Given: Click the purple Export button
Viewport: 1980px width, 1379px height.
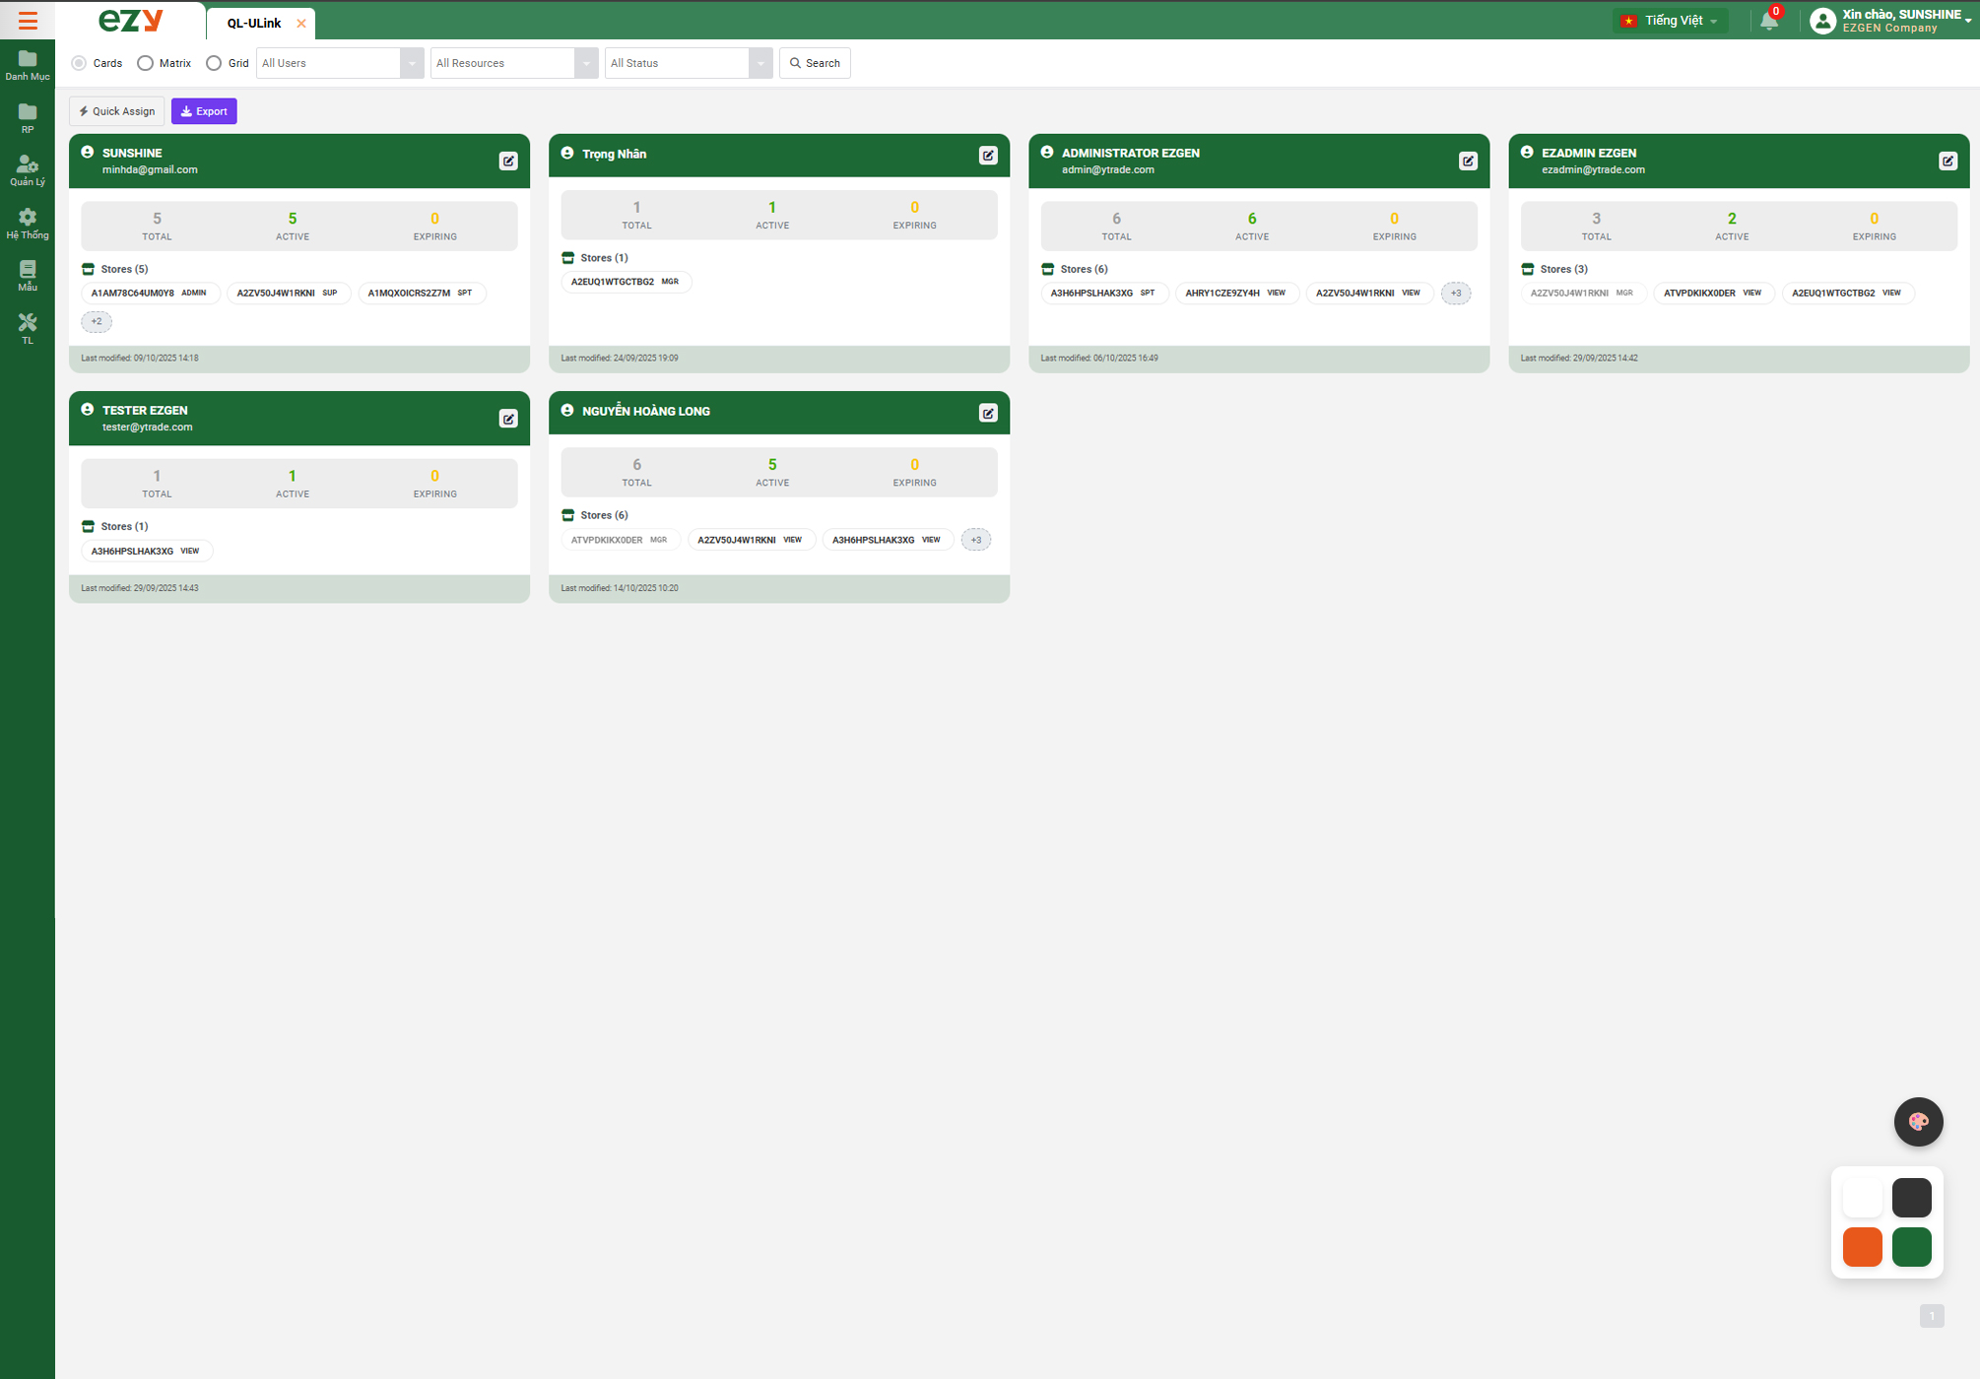Looking at the screenshot, I should coord(204,111).
